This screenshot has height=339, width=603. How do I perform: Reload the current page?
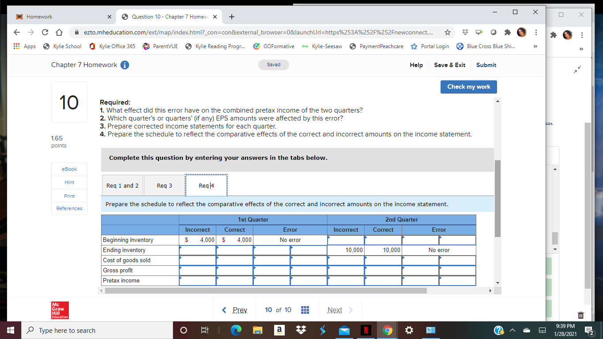click(45, 32)
